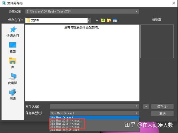The image size is (178, 133).
Task: Click the back arrow navigation icon
Action: 97,20
